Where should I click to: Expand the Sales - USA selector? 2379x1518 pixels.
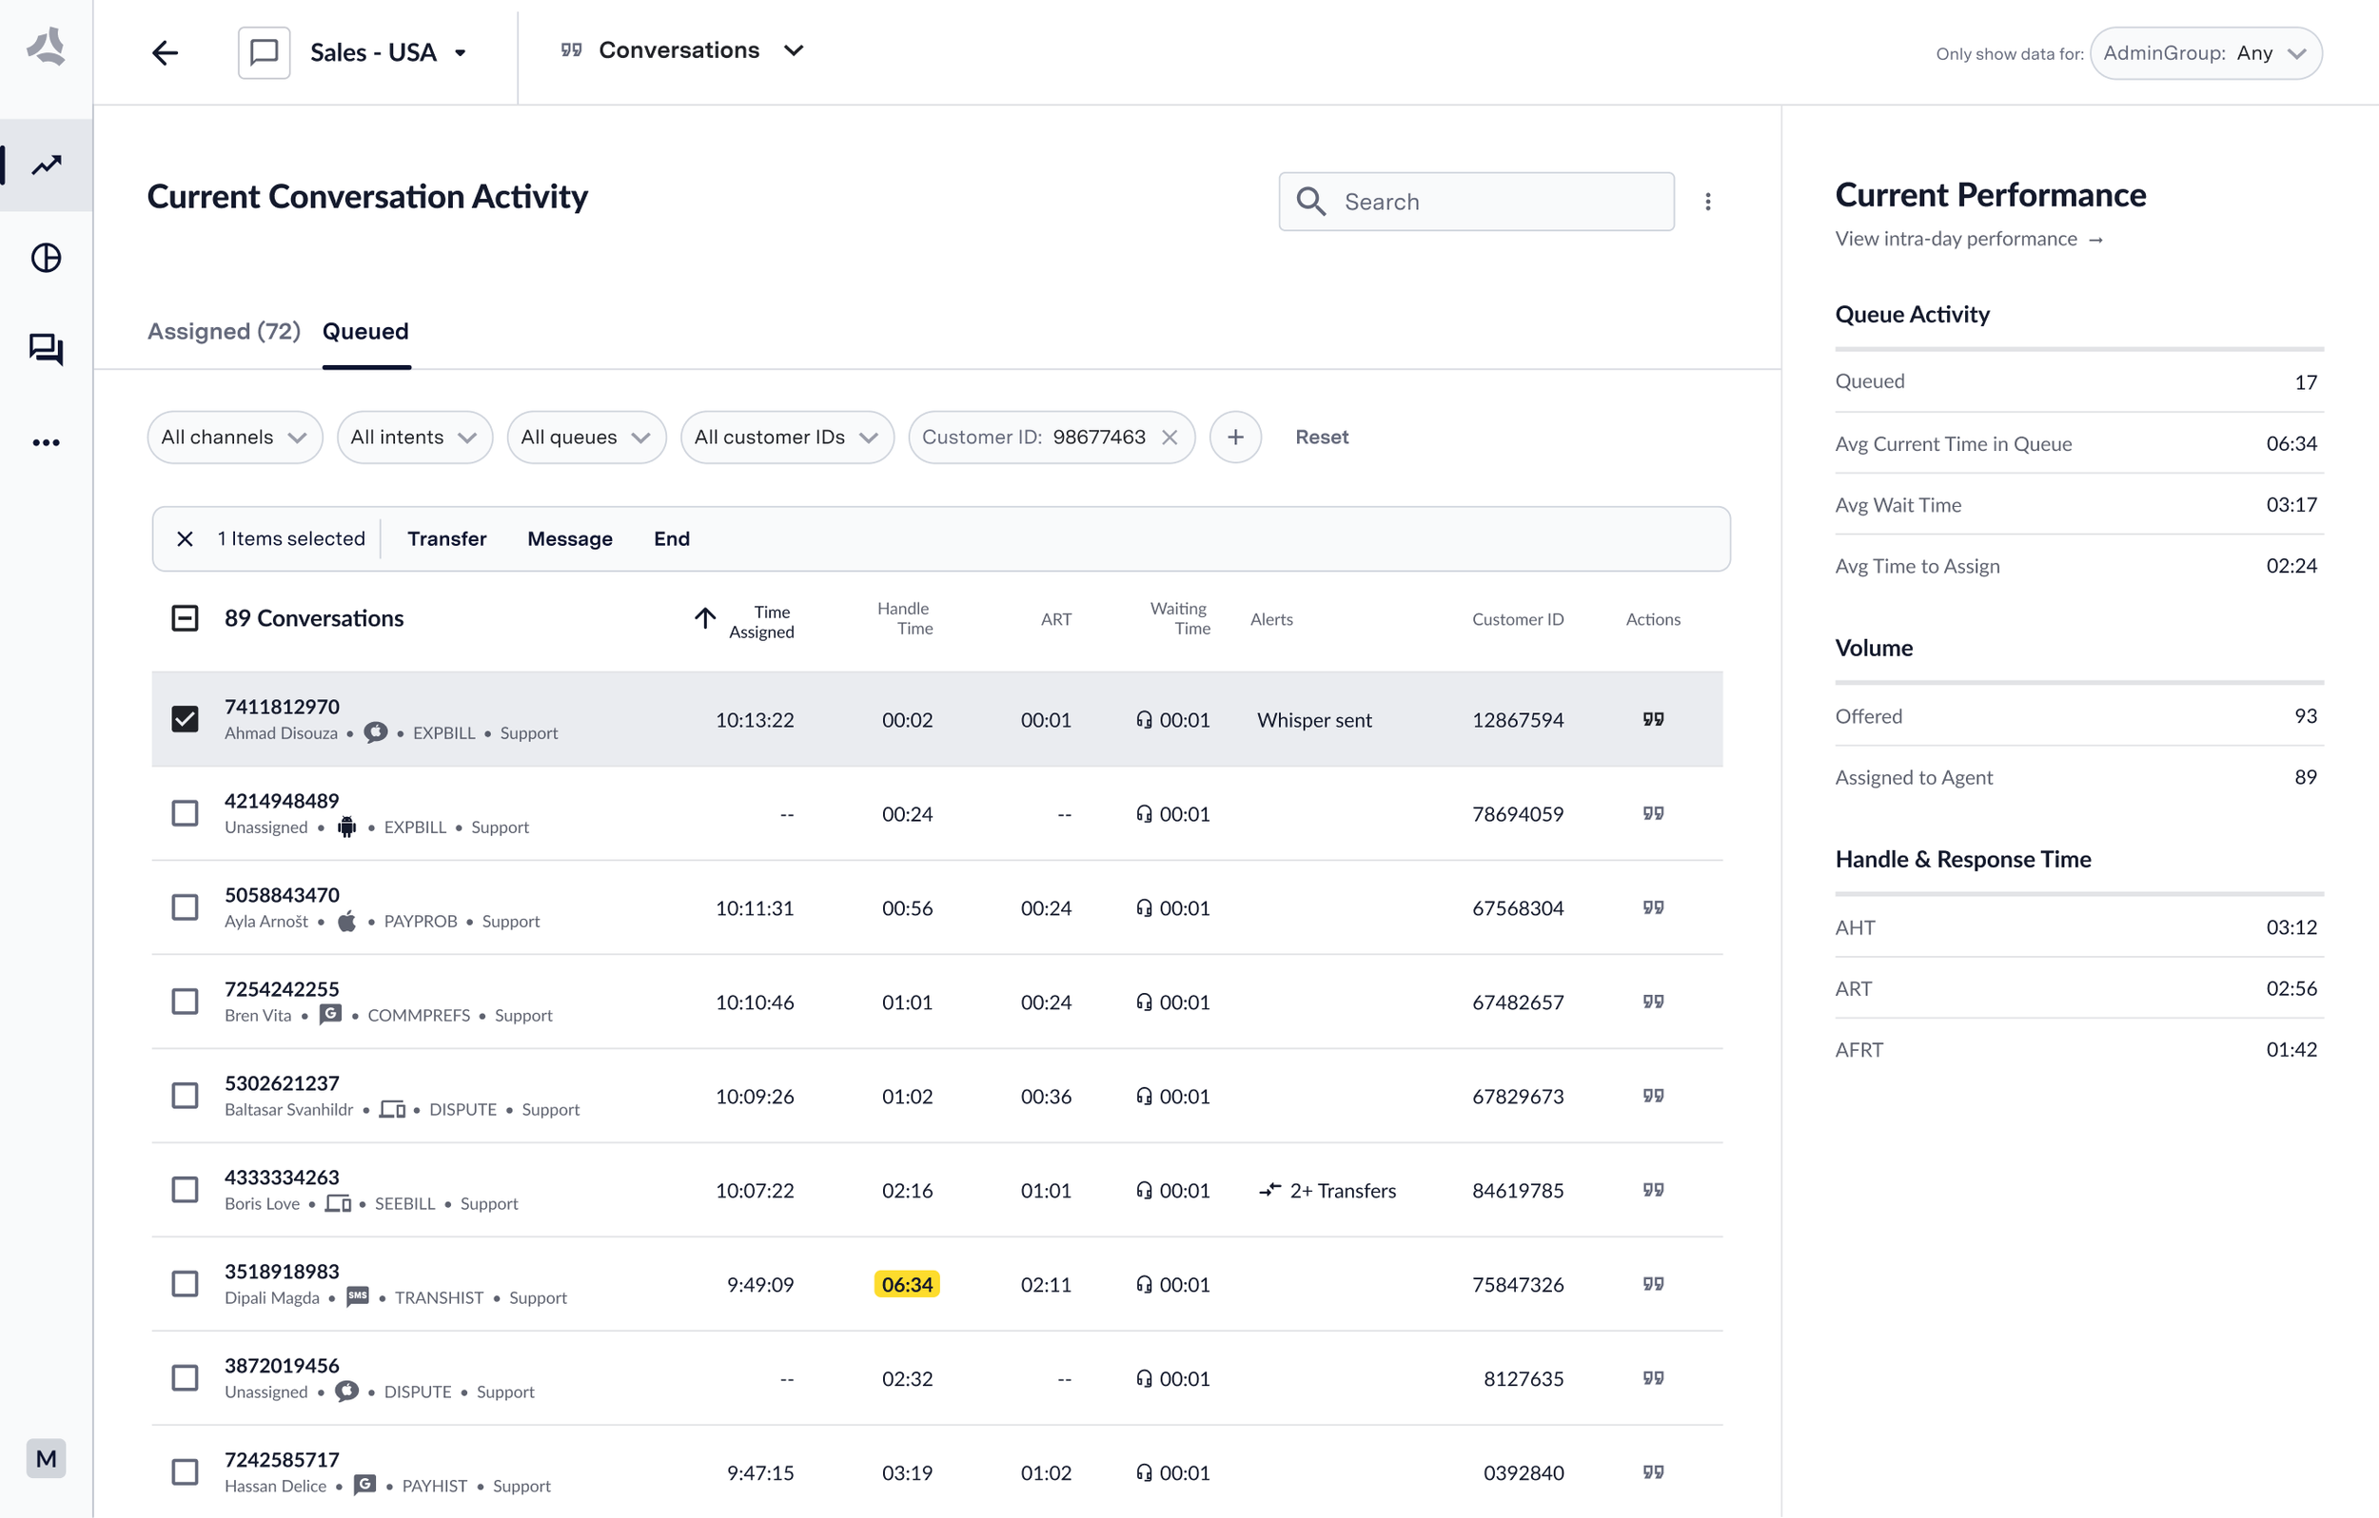[x=387, y=52]
